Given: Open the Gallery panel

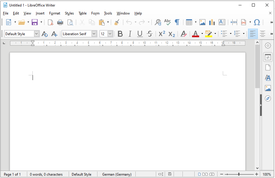Looking at the screenshot, I should [268, 88].
